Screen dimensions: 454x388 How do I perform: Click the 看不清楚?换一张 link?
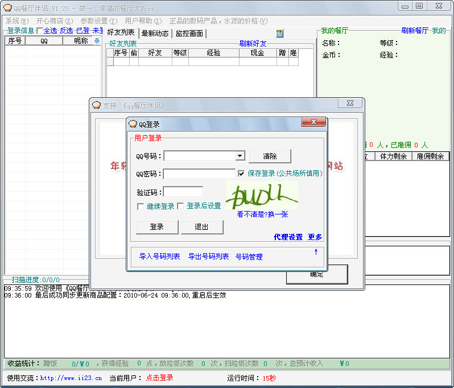262,214
